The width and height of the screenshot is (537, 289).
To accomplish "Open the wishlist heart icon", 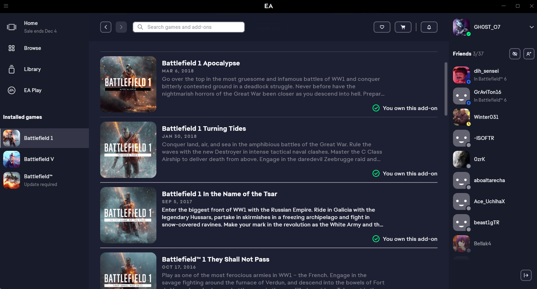I will click(x=382, y=27).
